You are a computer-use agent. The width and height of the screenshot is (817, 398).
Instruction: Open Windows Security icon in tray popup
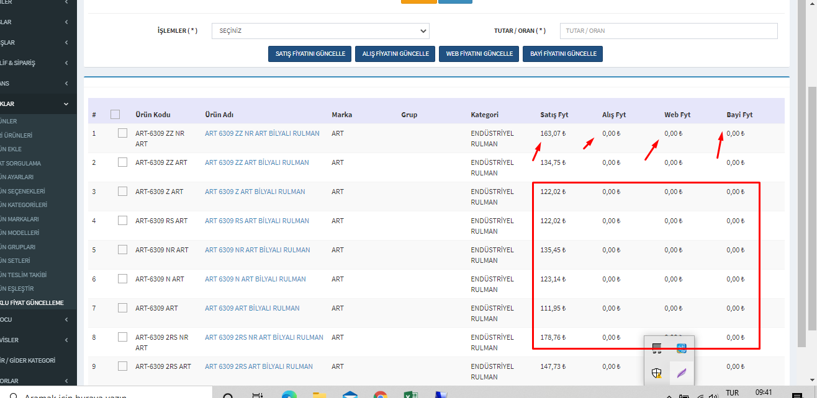coord(657,373)
